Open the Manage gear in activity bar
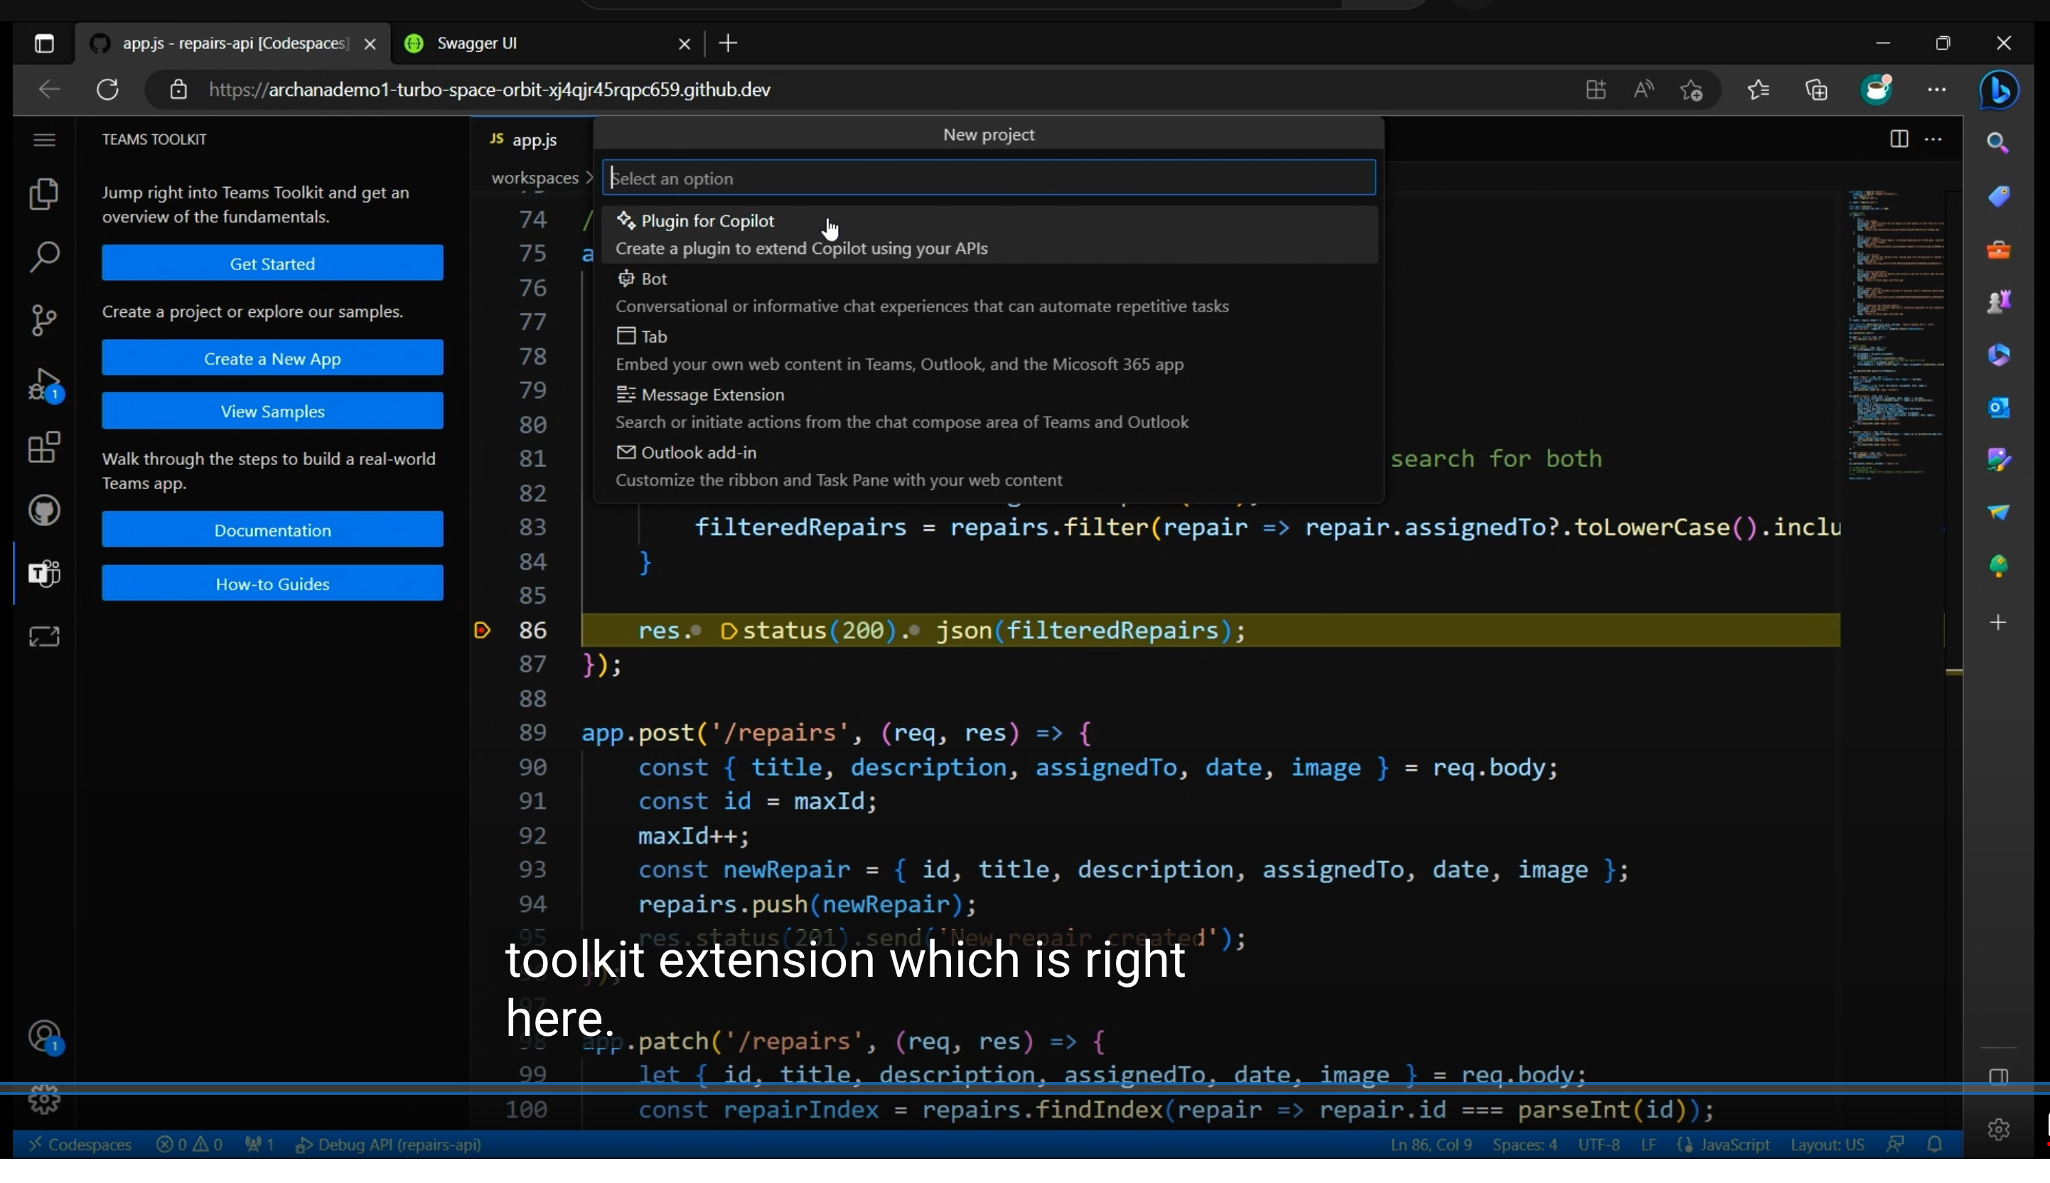Screen dimensions: 2050x1183 click(x=44, y=1100)
